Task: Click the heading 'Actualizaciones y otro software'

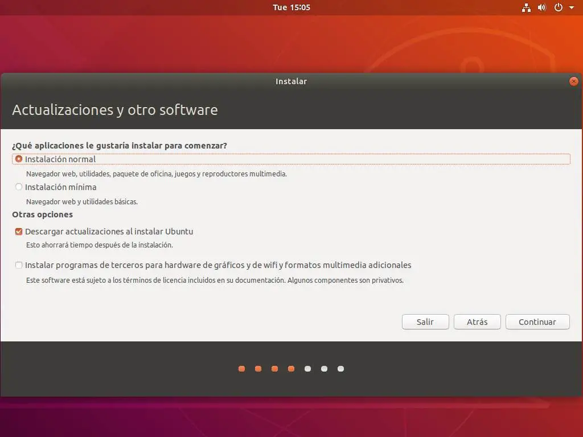Action: pos(115,110)
